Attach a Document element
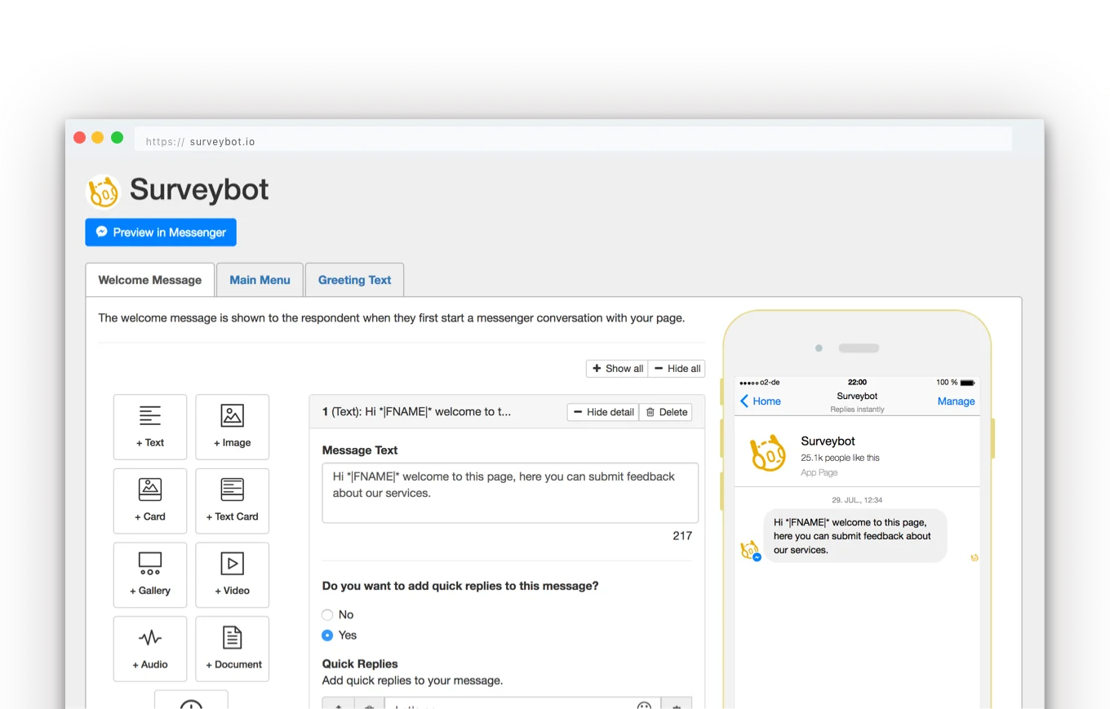 coord(232,649)
